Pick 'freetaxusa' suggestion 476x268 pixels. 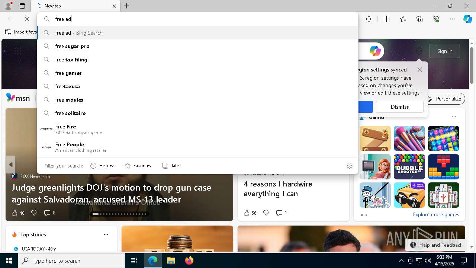tap(197, 86)
